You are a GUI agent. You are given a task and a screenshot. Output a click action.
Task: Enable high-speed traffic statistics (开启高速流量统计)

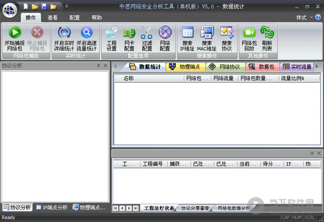(x=86, y=38)
